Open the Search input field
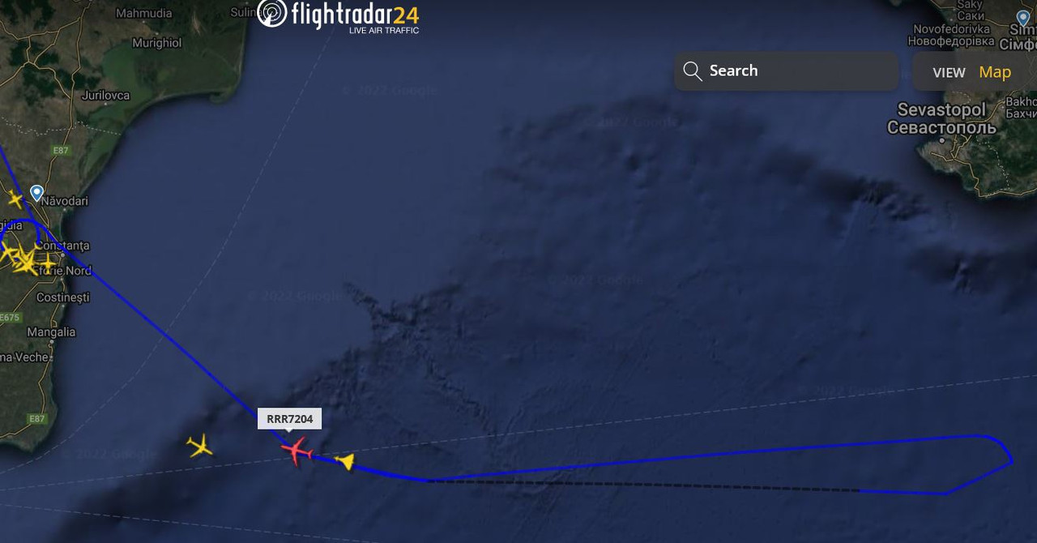This screenshot has width=1037, height=543. 787,71
